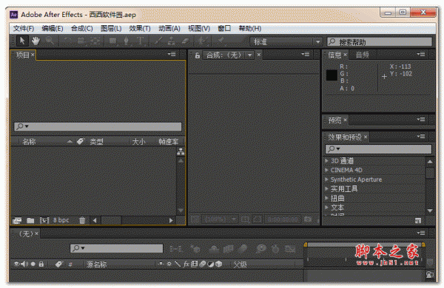Select the Brush tool
444x288 pixels.
(158, 41)
